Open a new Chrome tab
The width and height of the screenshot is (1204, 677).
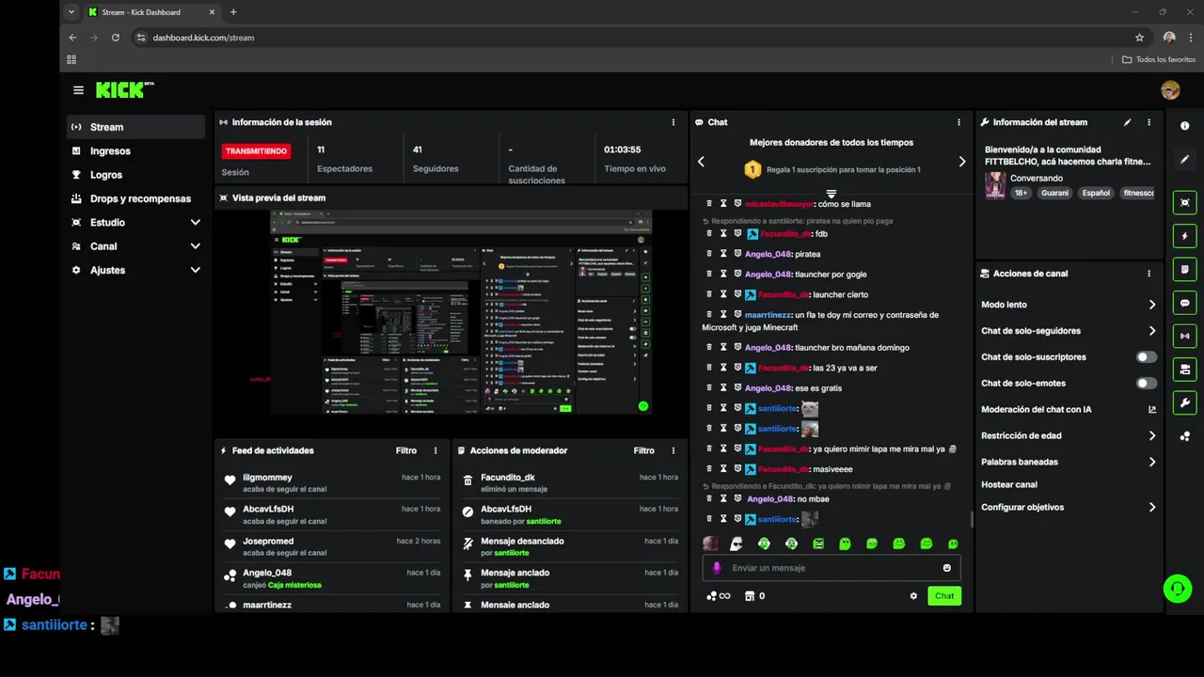233,12
